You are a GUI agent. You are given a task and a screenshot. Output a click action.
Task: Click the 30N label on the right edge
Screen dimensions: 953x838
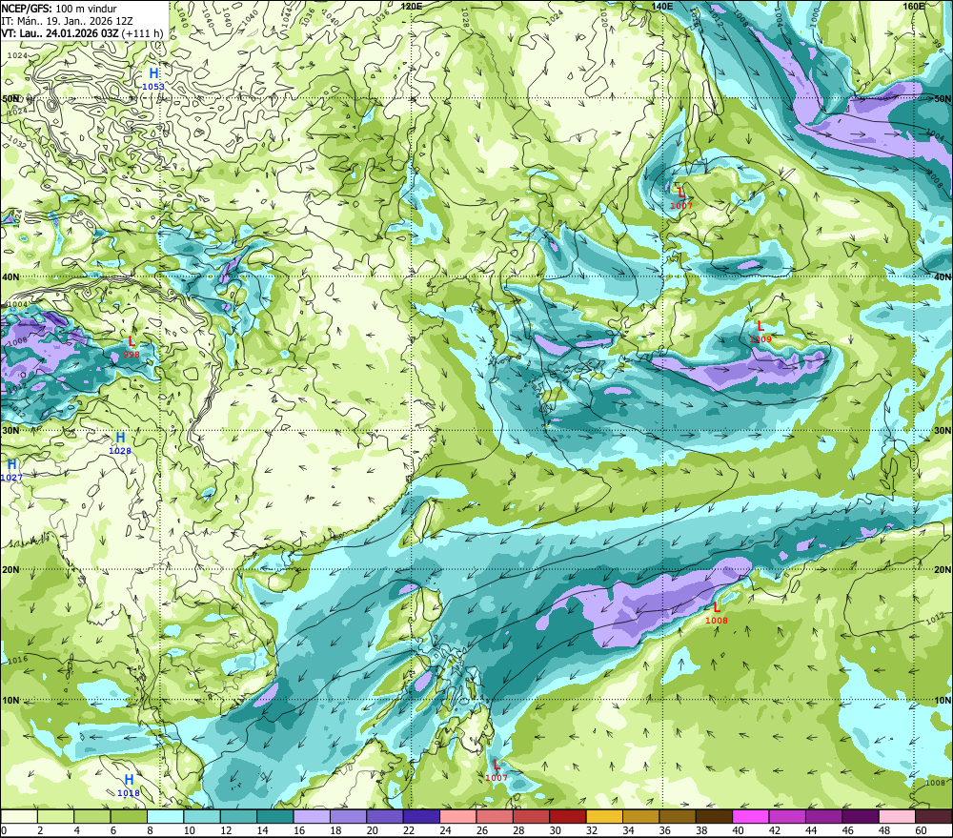(x=943, y=430)
